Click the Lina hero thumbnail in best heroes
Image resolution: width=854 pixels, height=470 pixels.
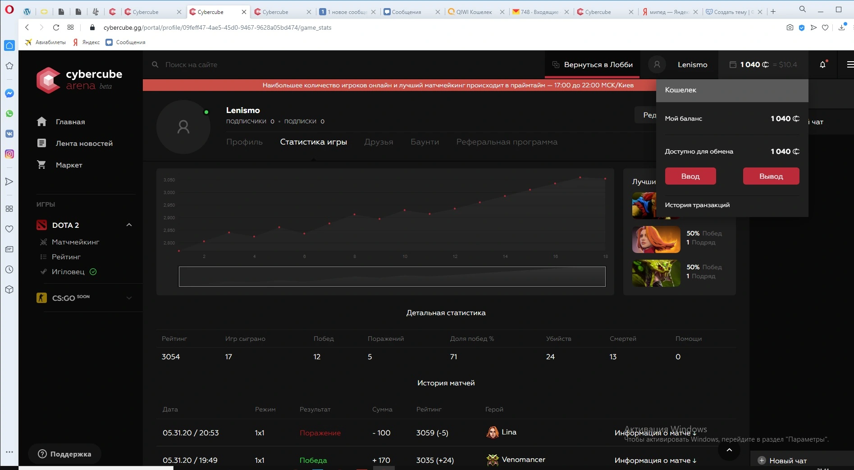click(x=656, y=240)
